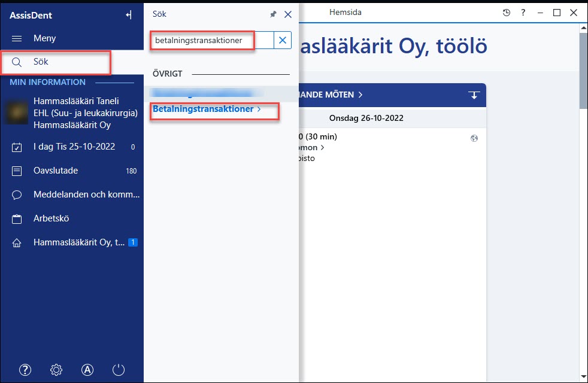
Task: Open the hamburger Meny icon
Action: tap(17, 39)
